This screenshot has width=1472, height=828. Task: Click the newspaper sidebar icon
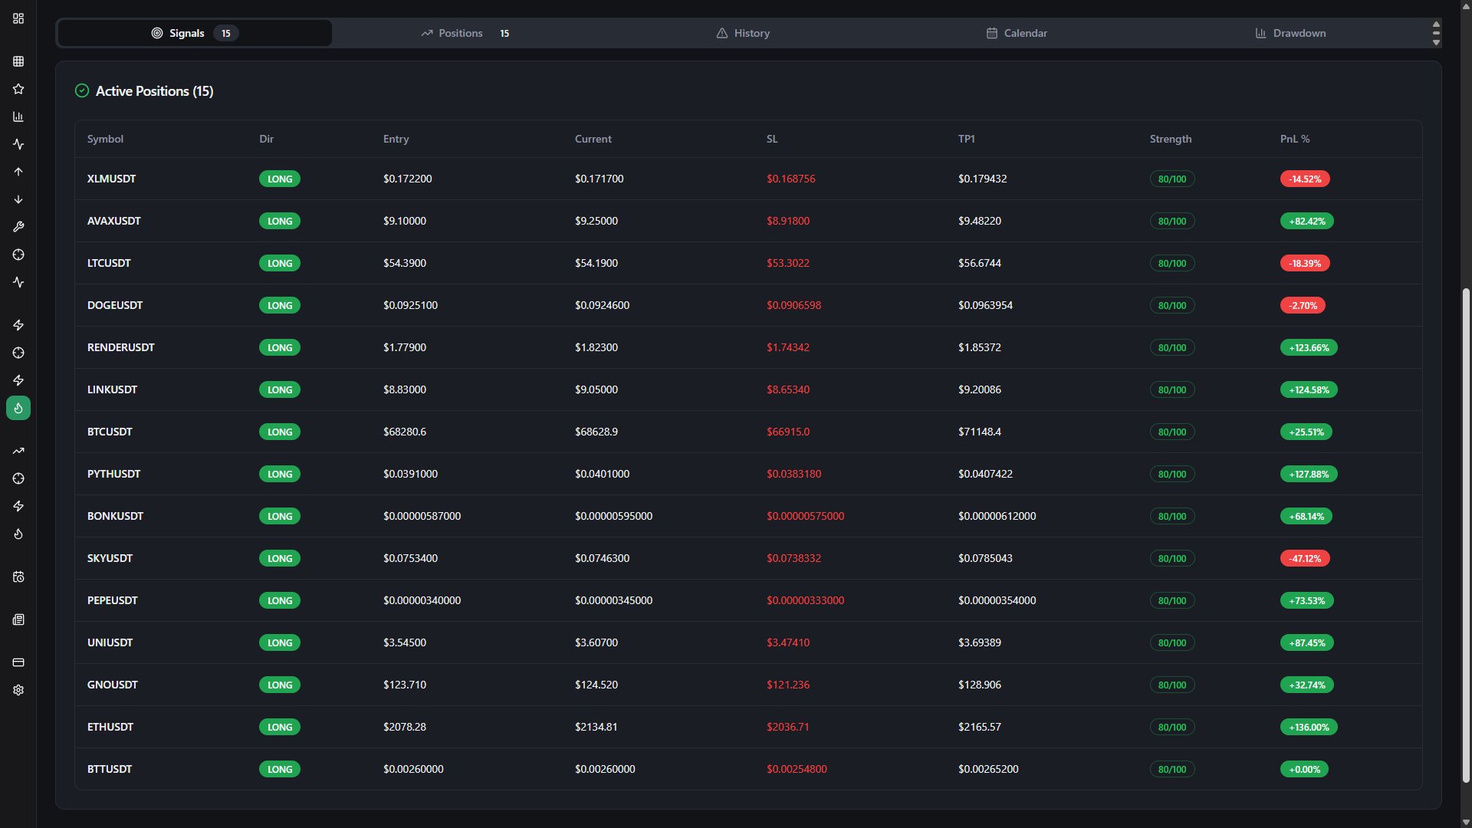[x=18, y=619]
